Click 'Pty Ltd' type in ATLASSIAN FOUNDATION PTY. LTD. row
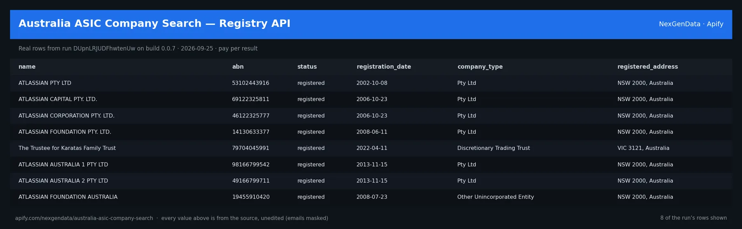Screen dimensions: 742x229 coord(467,132)
